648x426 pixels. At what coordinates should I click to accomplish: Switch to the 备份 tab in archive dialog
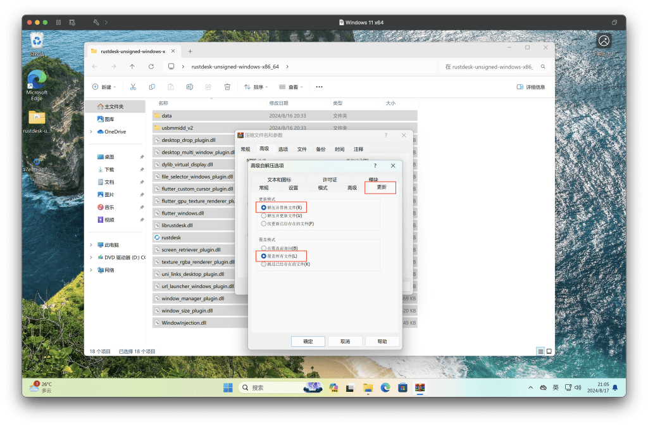pyautogui.click(x=321, y=149)
